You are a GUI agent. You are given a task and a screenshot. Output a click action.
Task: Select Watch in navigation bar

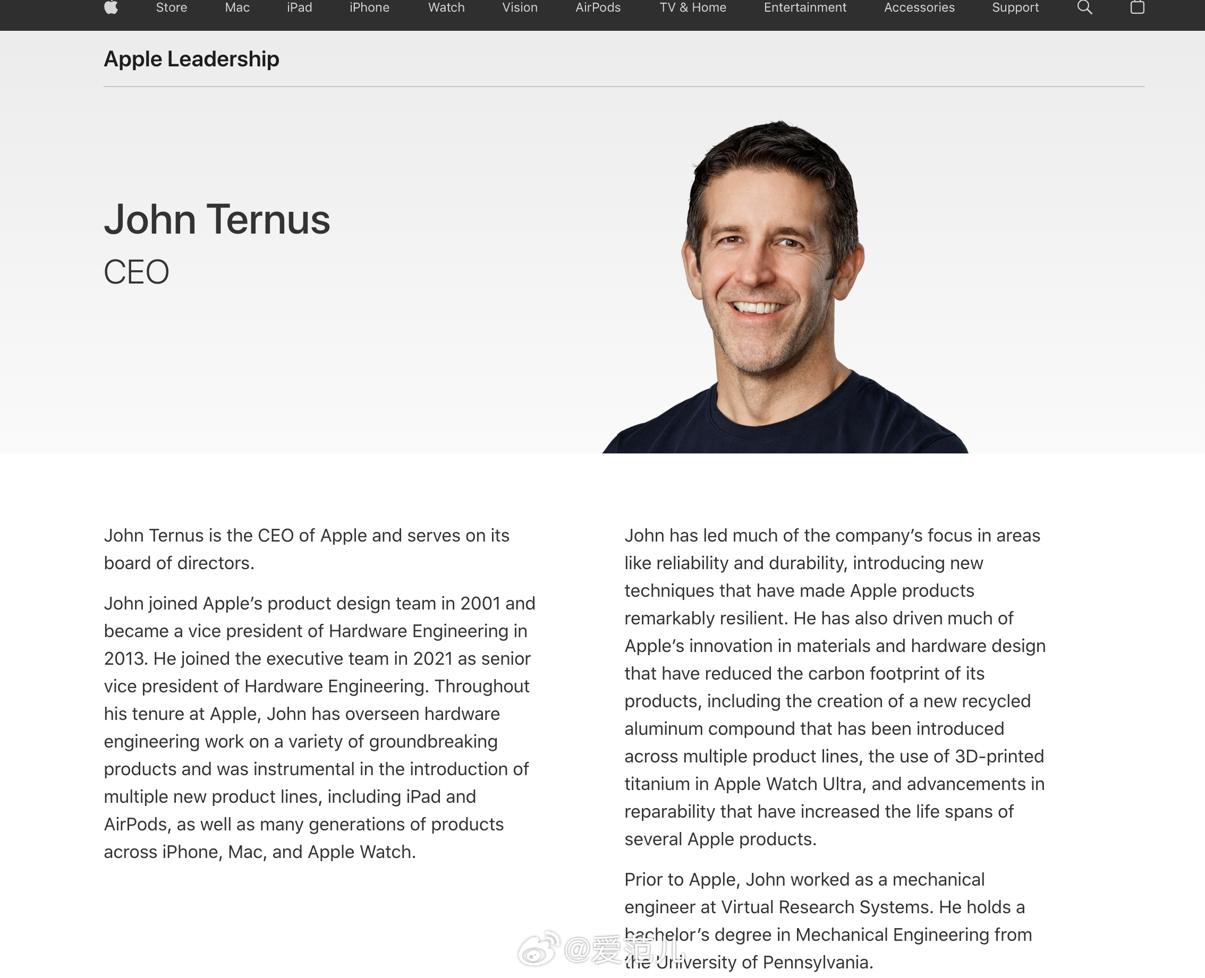[x=446, y=7]
